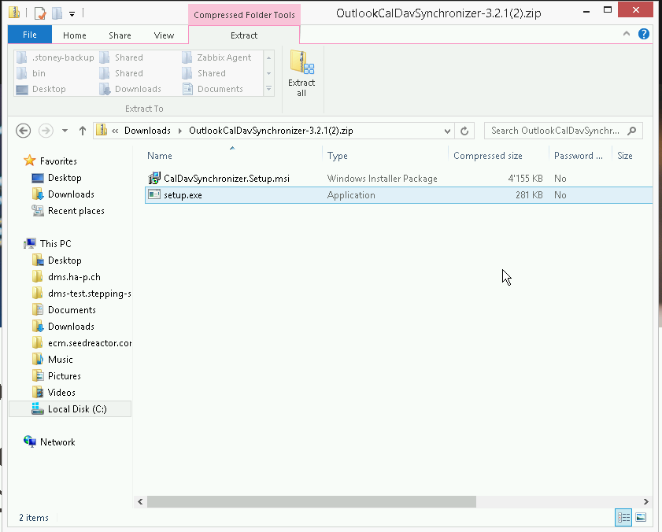This screenshot has height=532, width=662.
Task: Sort files by Compressed size column
Action: (x=488, y=156)
